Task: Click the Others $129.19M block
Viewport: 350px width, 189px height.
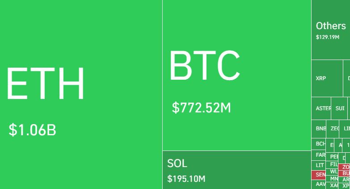Action: click(x=330, y=30)
